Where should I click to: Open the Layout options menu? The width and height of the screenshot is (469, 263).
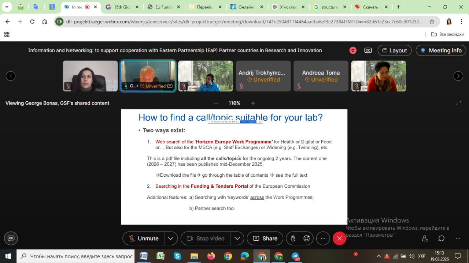pos(394,50)
